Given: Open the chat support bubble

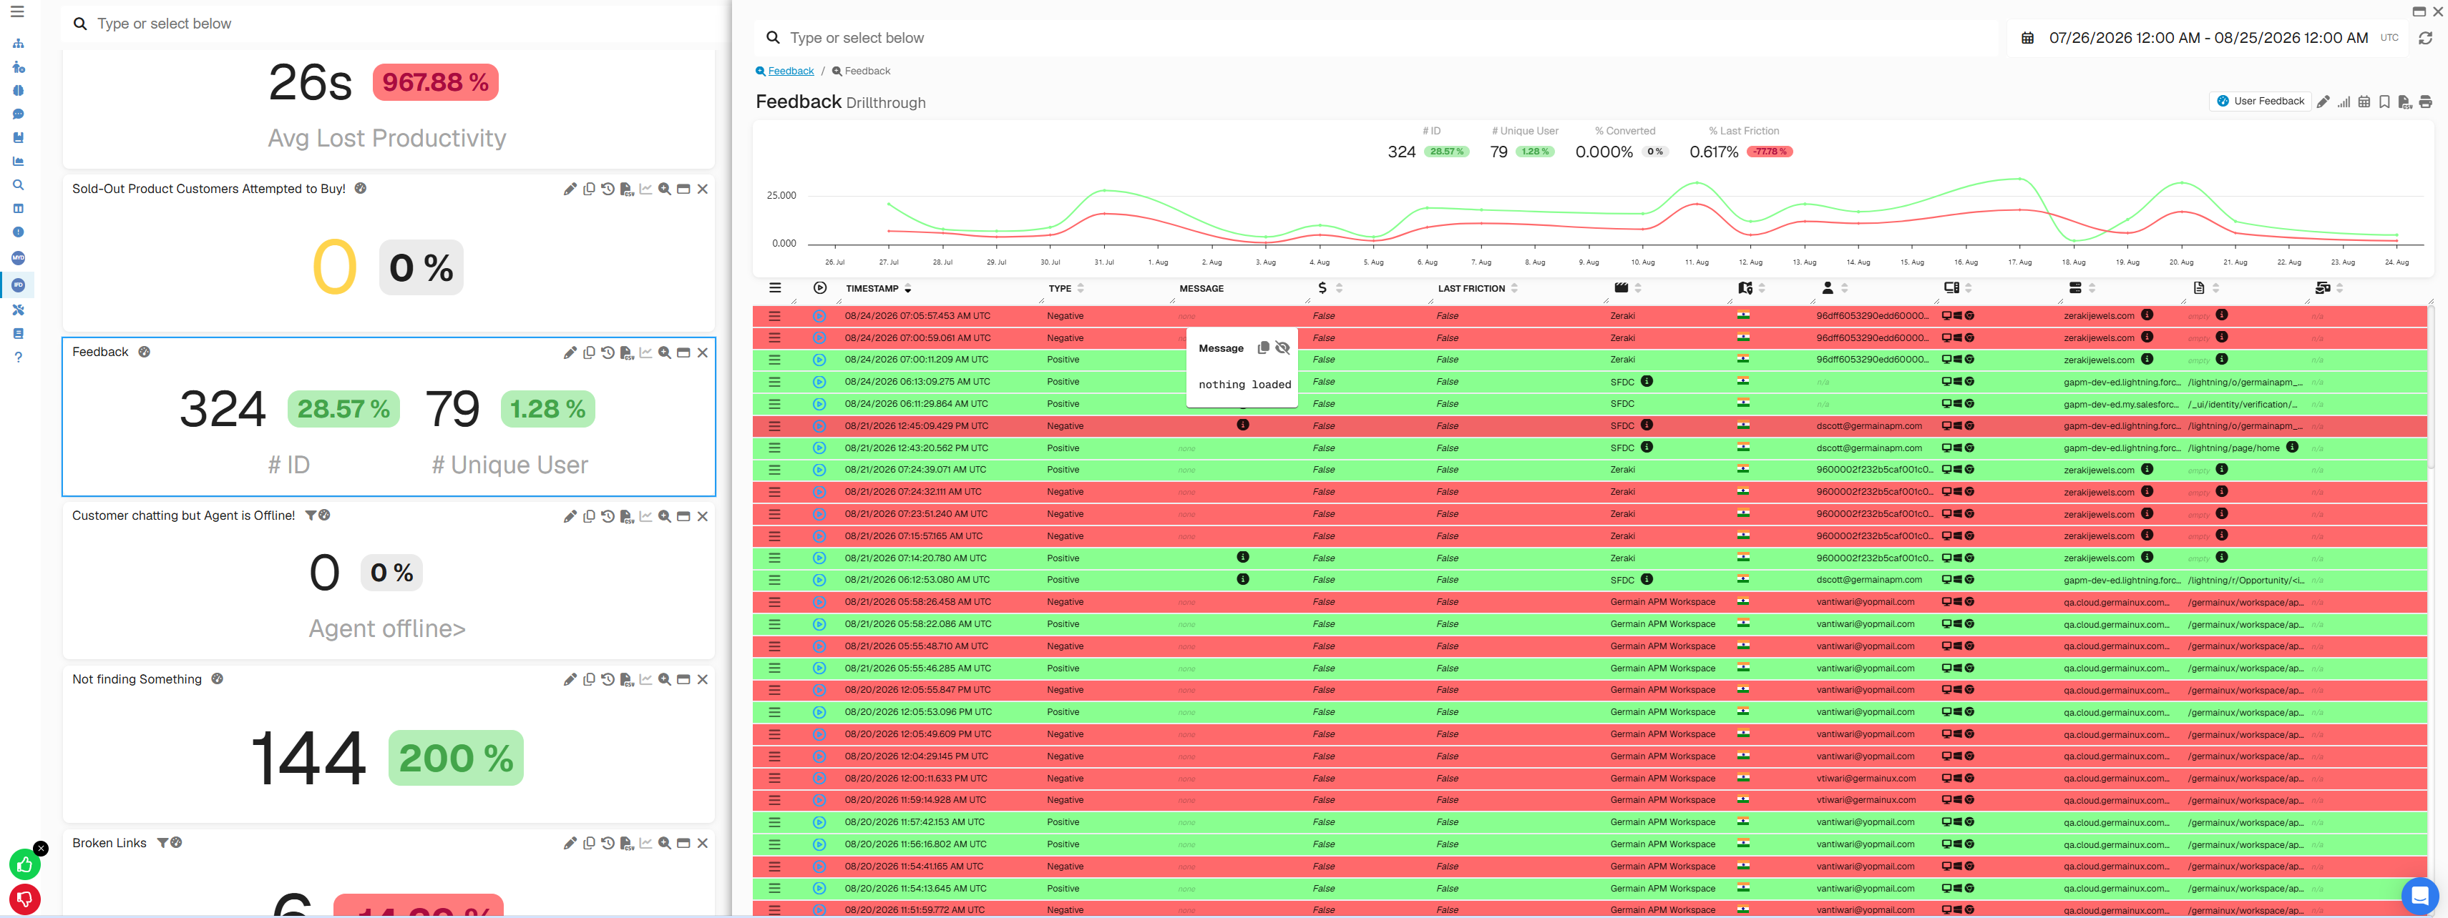Looking at the screenshot, I should click(2419, 895).
